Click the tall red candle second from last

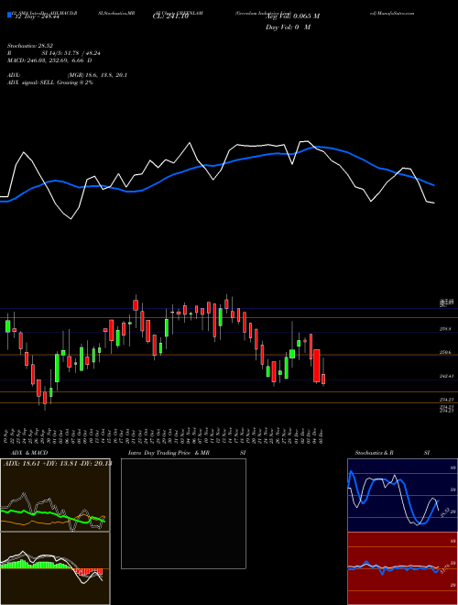[317, 366]
